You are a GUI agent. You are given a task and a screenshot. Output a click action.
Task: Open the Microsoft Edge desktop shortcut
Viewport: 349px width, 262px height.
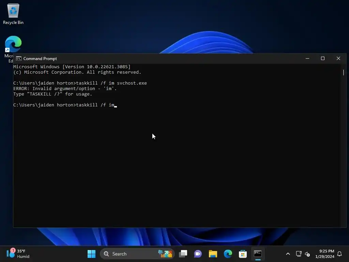13,44
